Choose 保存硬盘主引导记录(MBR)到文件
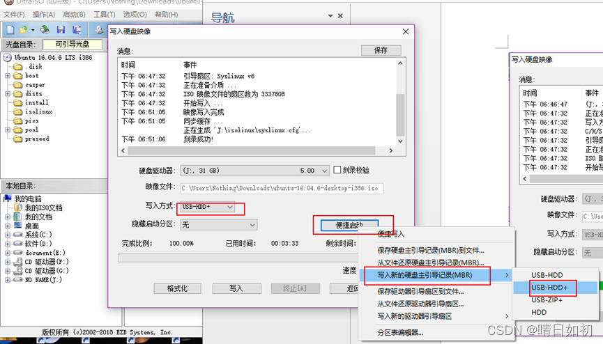This screenshot has width=603, height=344. click(x=436, y=250)
